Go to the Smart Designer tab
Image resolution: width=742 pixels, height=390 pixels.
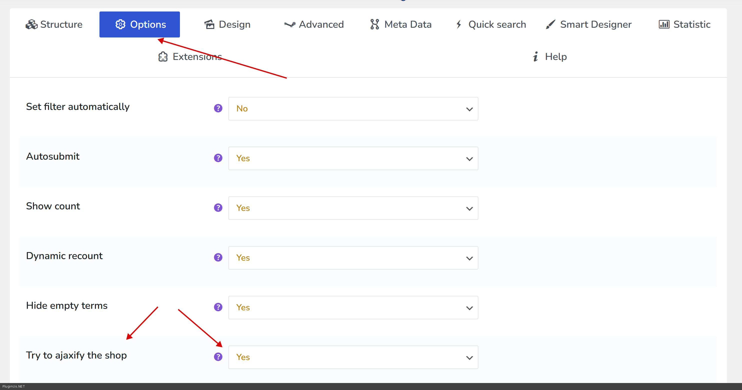point(589,24)
